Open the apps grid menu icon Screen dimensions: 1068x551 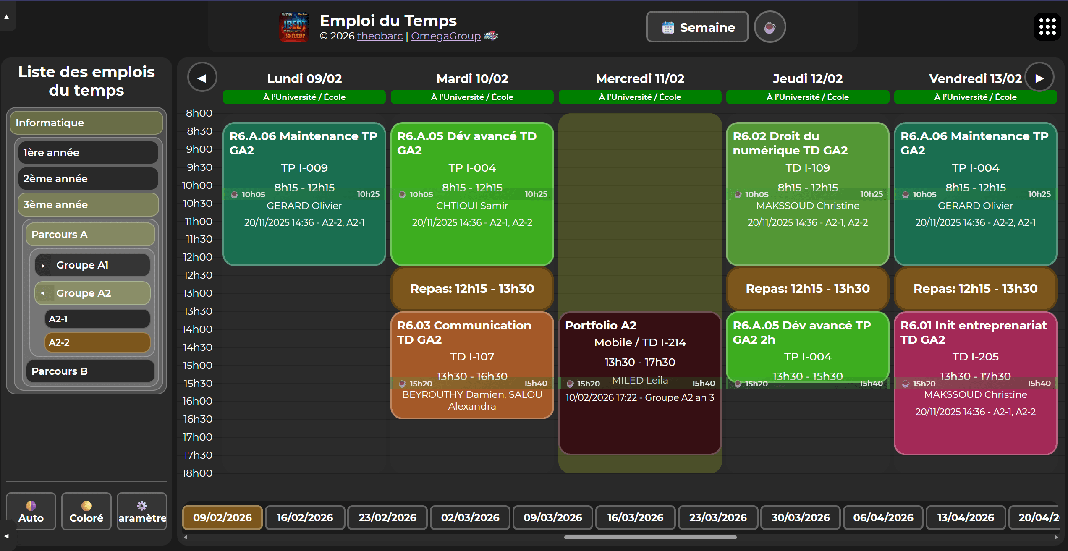(x=1047, y=27)
